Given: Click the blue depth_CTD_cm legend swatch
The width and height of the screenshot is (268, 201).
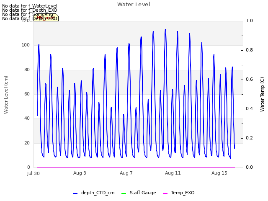Looking at the screenshot, I should point(75,193).
